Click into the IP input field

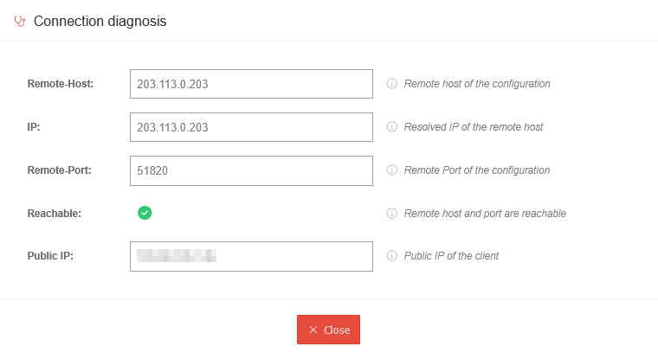point(251,127)
